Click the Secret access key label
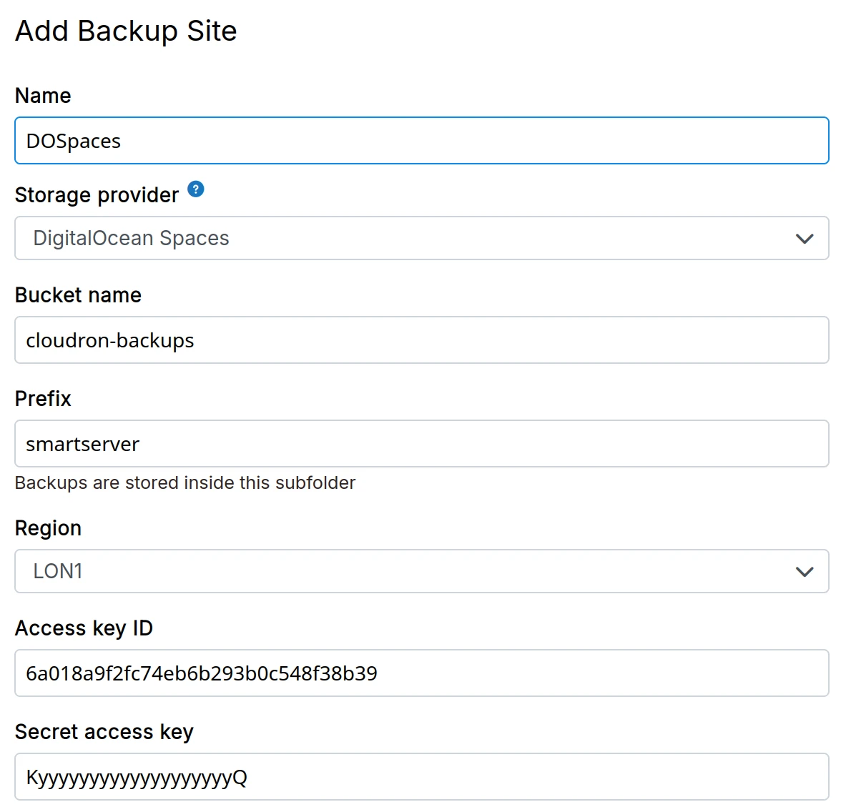 pos(104,733)
